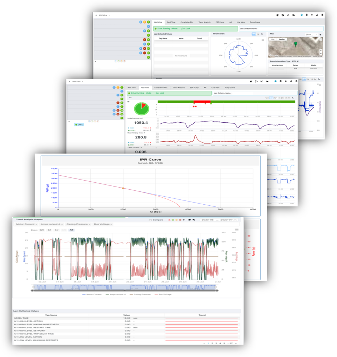This screenshot has width=337, height=357.
Task: Collapse the tree arrow above UAN-2
Action: [70, 121]
